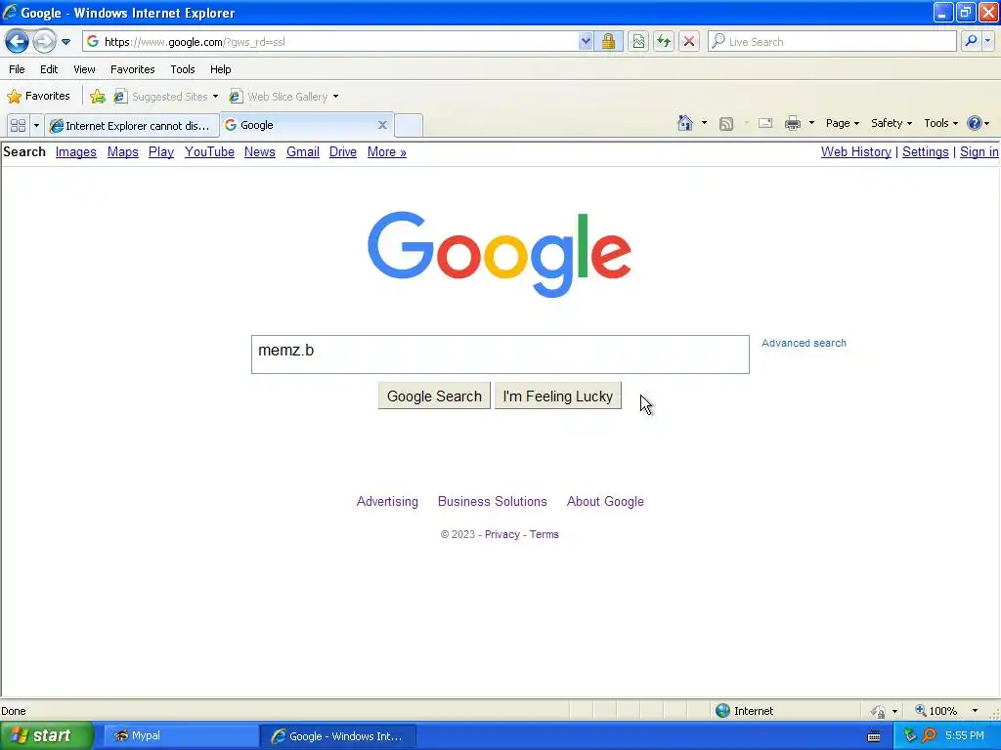Click the Live Search magnifier button
Viewport: 1001px width, 750px height.
[971, 41]
